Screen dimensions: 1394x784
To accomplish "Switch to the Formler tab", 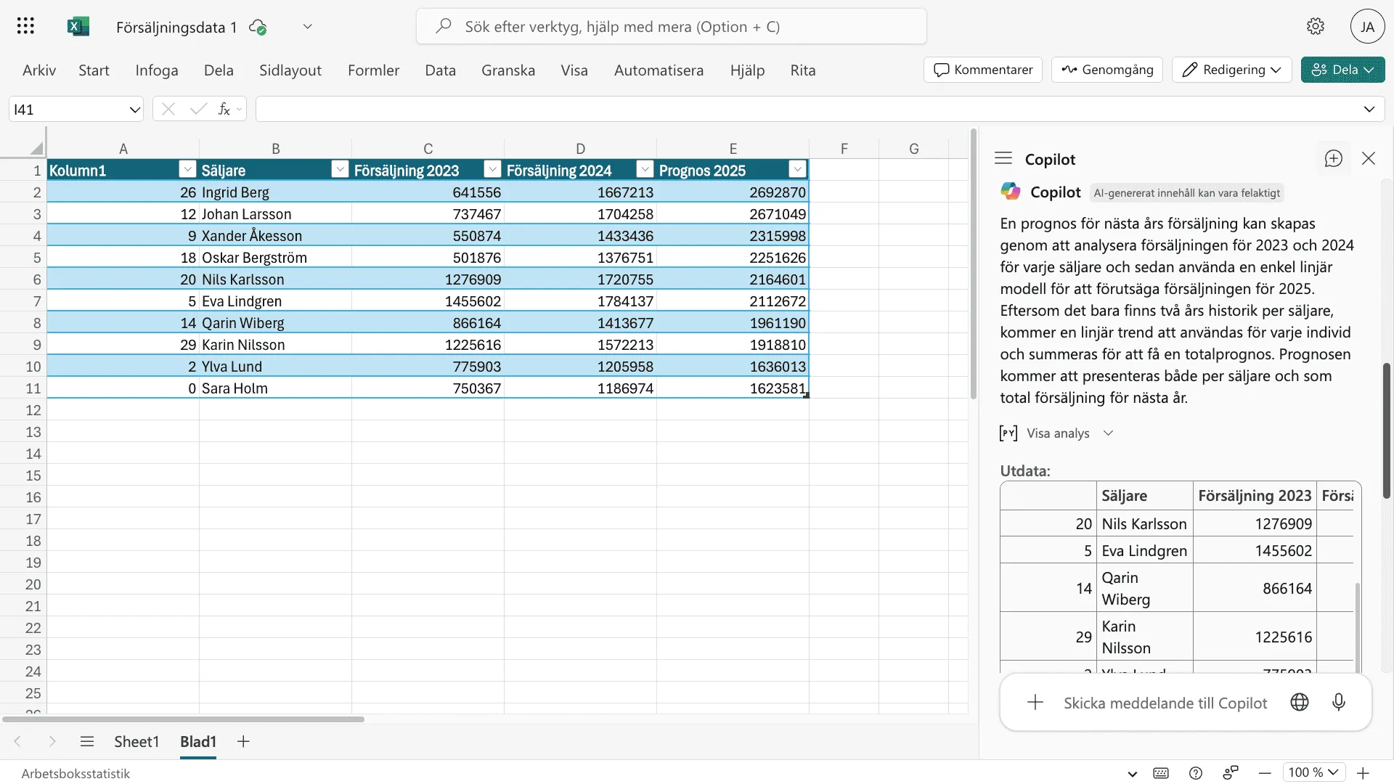I will click(x=373, y=70).
